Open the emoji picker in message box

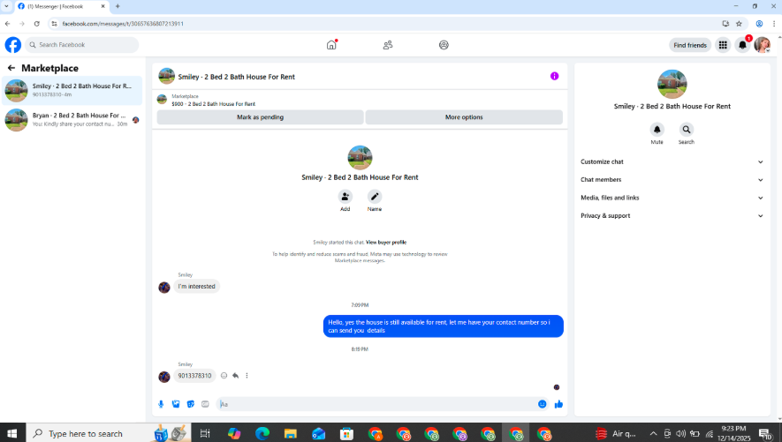tap(543, 404)
